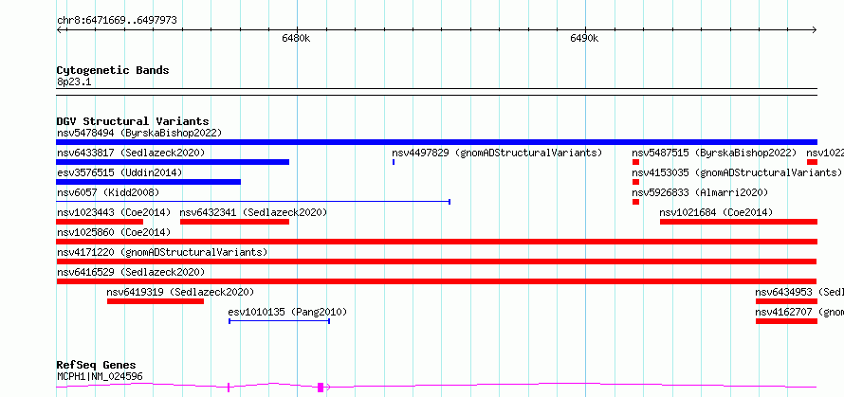The width and height of the screenshot is (844, 397).
Task: Select the blue esv3576515 bar
Action: 148,182
